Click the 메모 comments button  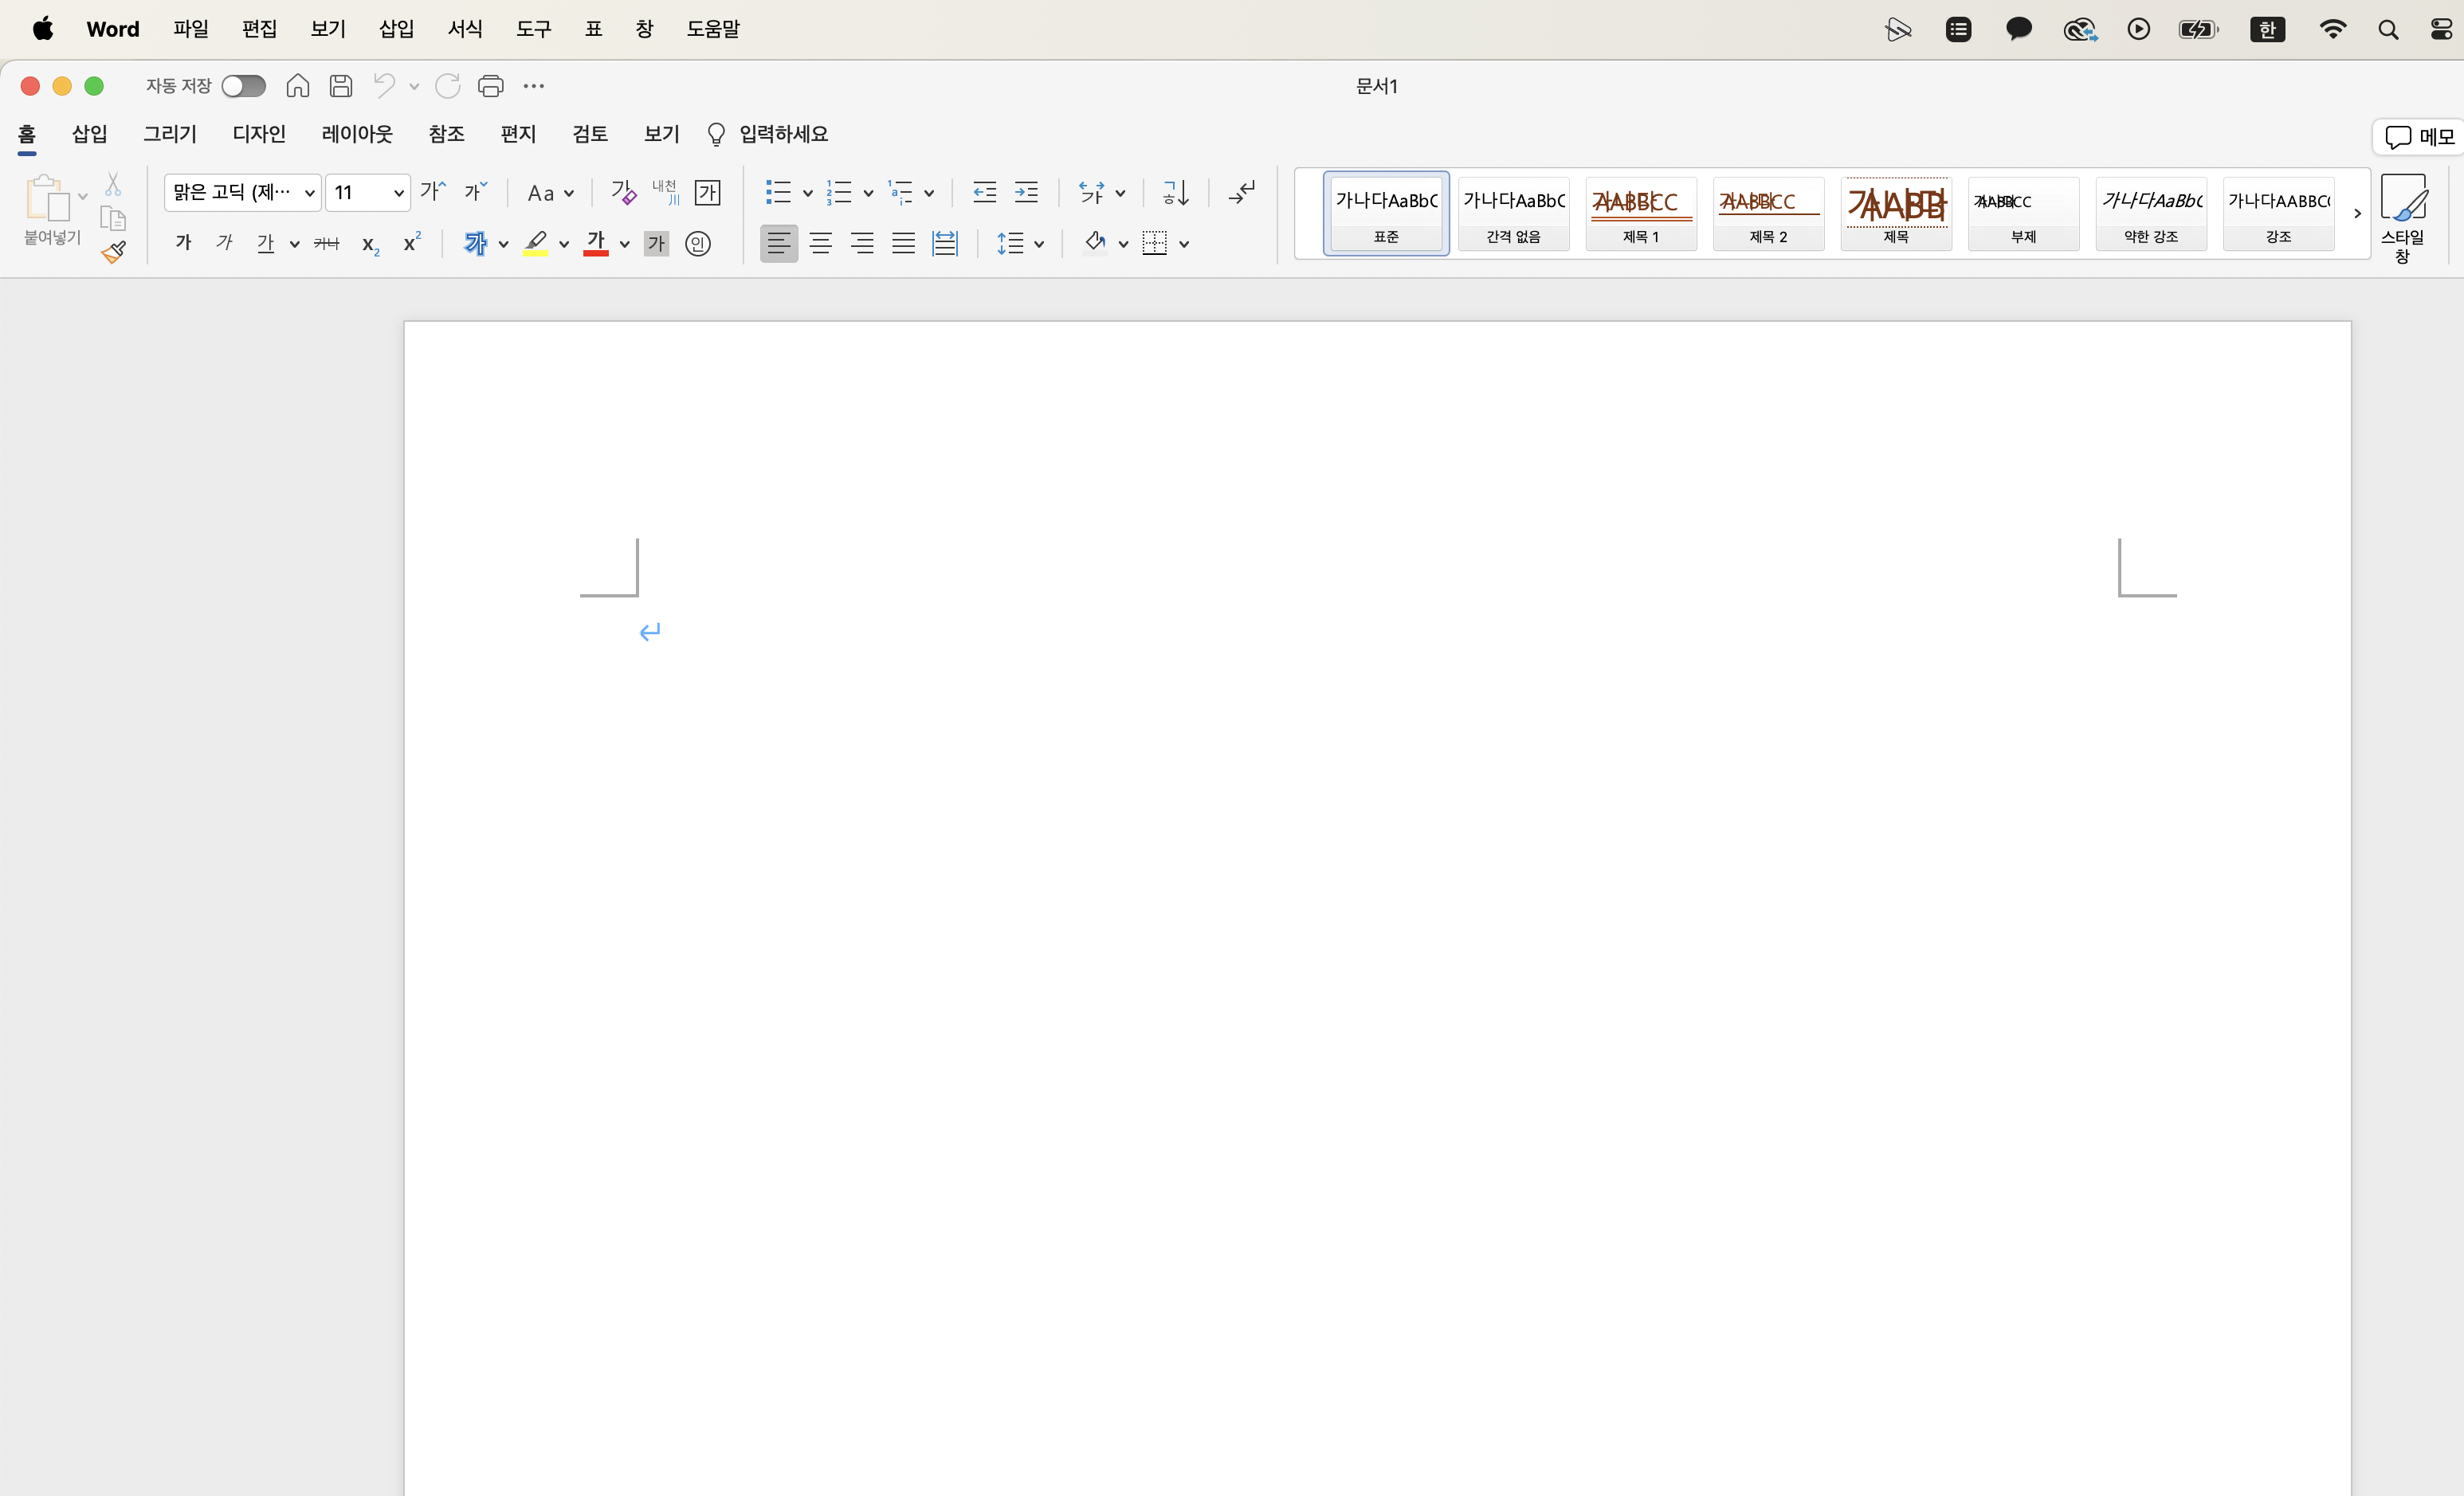pyautogui.click(x=2418, y=137)
